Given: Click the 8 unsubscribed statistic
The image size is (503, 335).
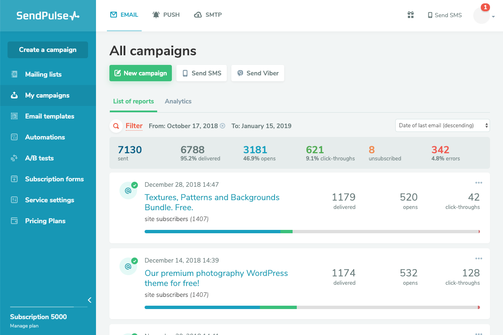Looking at the screenshot, I should (385, 153).
